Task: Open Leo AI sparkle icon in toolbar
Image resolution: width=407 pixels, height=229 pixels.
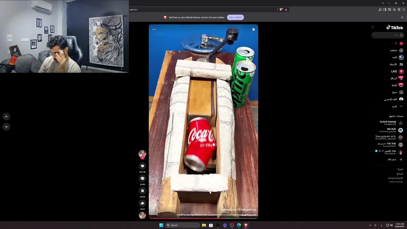Action: tap(394, 10)
